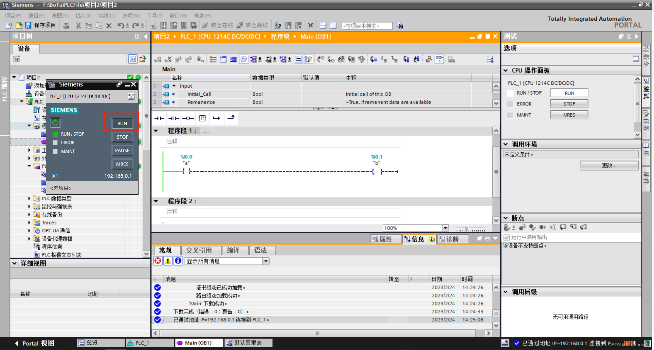654x350 pixels.
Task: Click PAUSE button in PLCSIM window
Action: pyautogui.click(x=122, y=151)
